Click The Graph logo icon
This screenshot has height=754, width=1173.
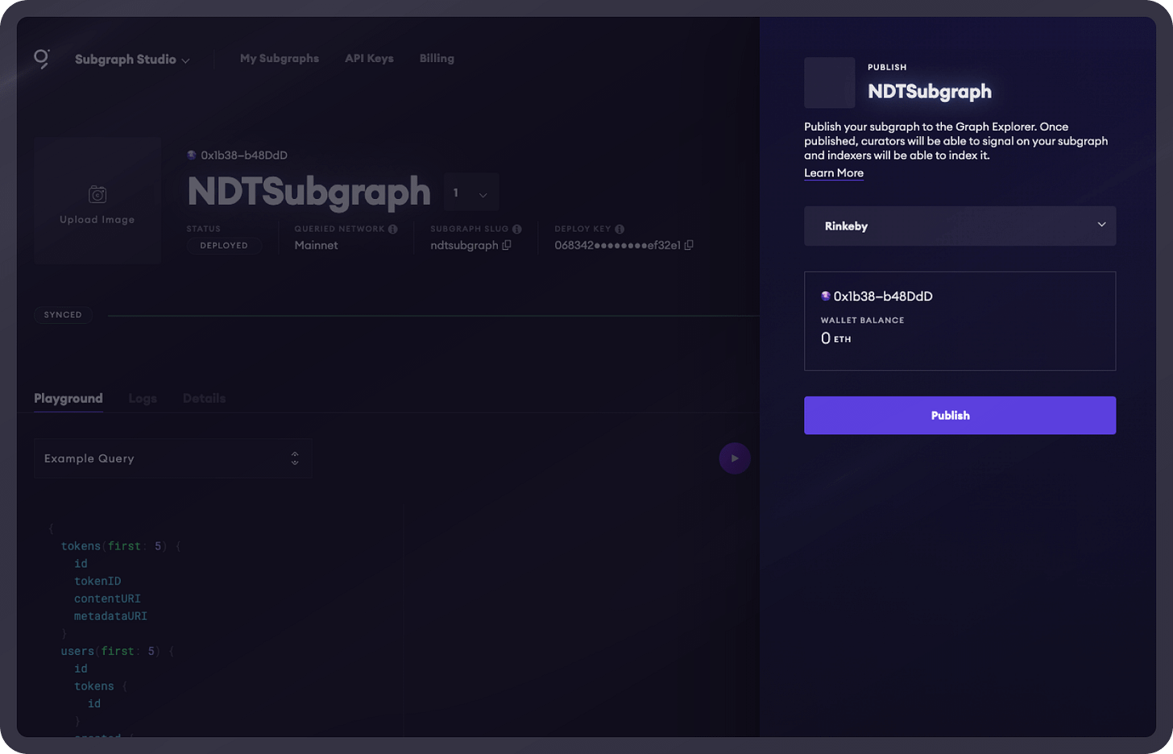point(41,59)
